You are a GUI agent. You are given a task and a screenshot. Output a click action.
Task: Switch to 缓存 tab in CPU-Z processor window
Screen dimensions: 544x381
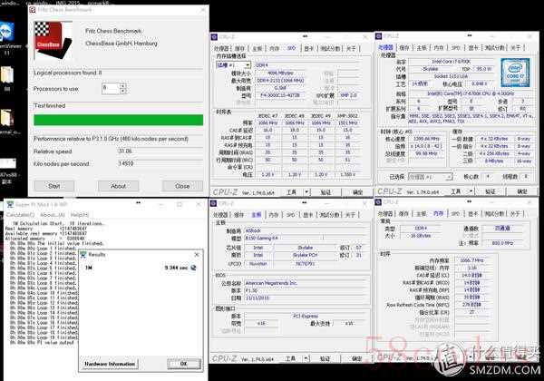404,47
